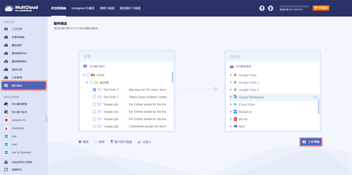352x175 pixels.
Task: Check the third email row checkbox, first muyao email
Action: [x=94, y=104]
